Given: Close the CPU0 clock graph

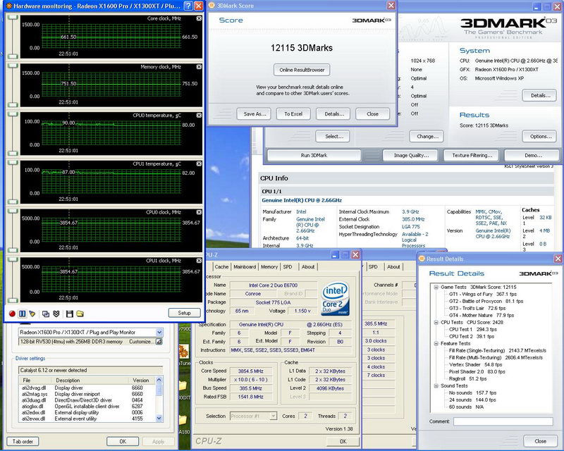Looking at the screenshot, I should tap(199, 212).
